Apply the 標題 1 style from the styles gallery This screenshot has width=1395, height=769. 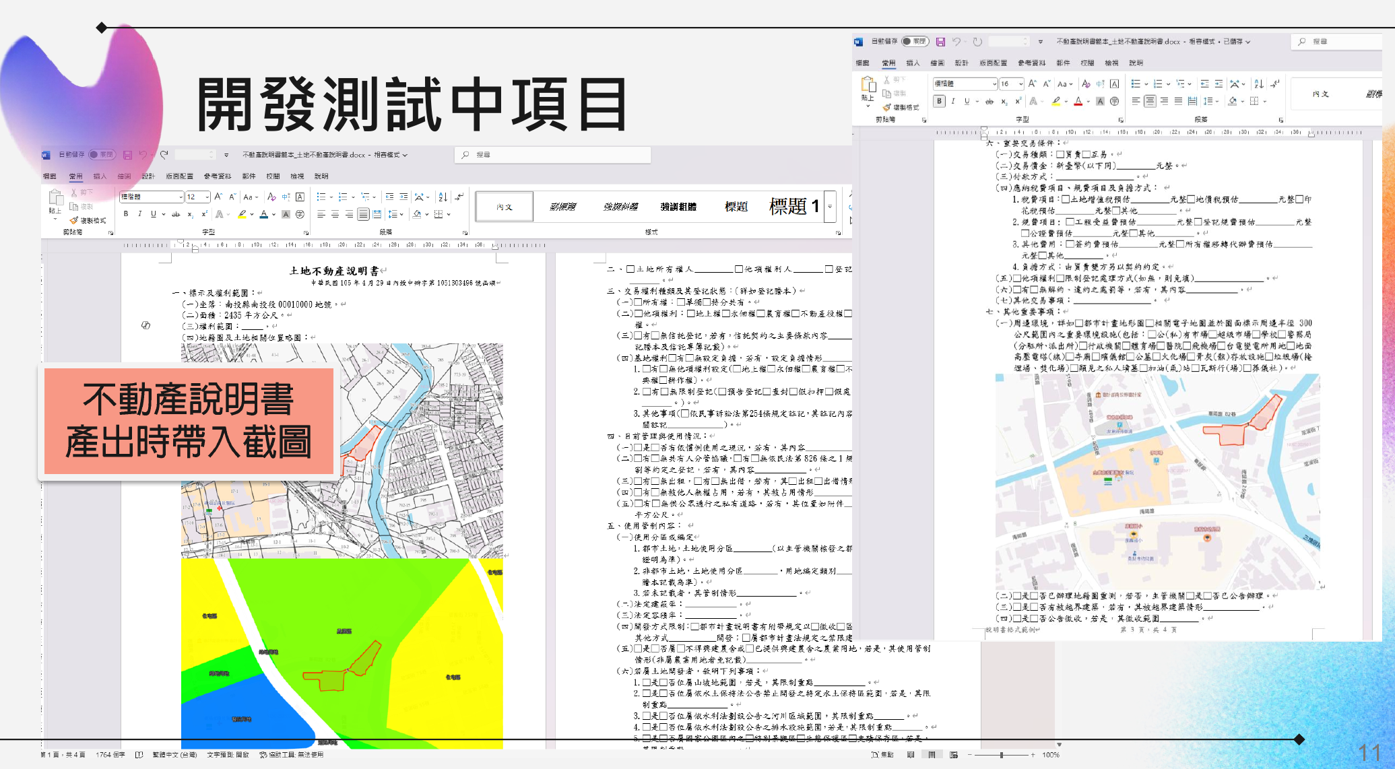pos(795,206)
